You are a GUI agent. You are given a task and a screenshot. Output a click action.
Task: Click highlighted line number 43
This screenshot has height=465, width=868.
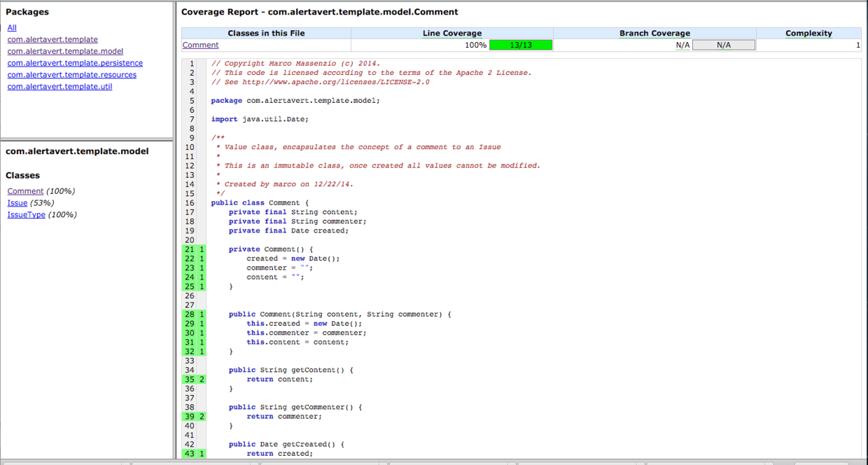(189, 454)
